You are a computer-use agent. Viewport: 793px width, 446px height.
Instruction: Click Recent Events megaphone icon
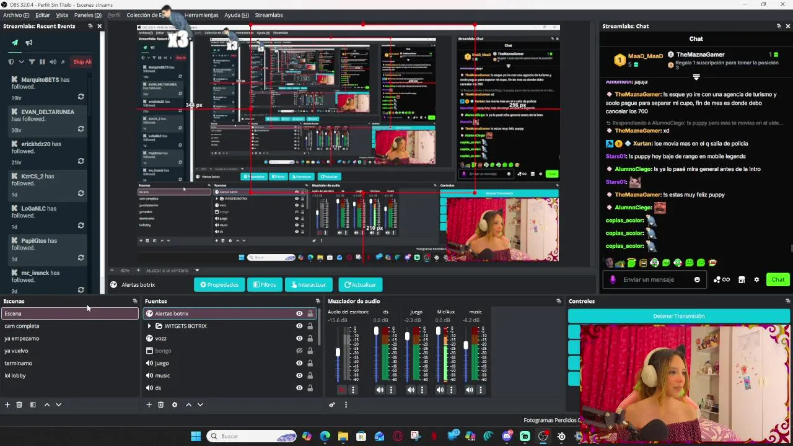pos(29,43)
